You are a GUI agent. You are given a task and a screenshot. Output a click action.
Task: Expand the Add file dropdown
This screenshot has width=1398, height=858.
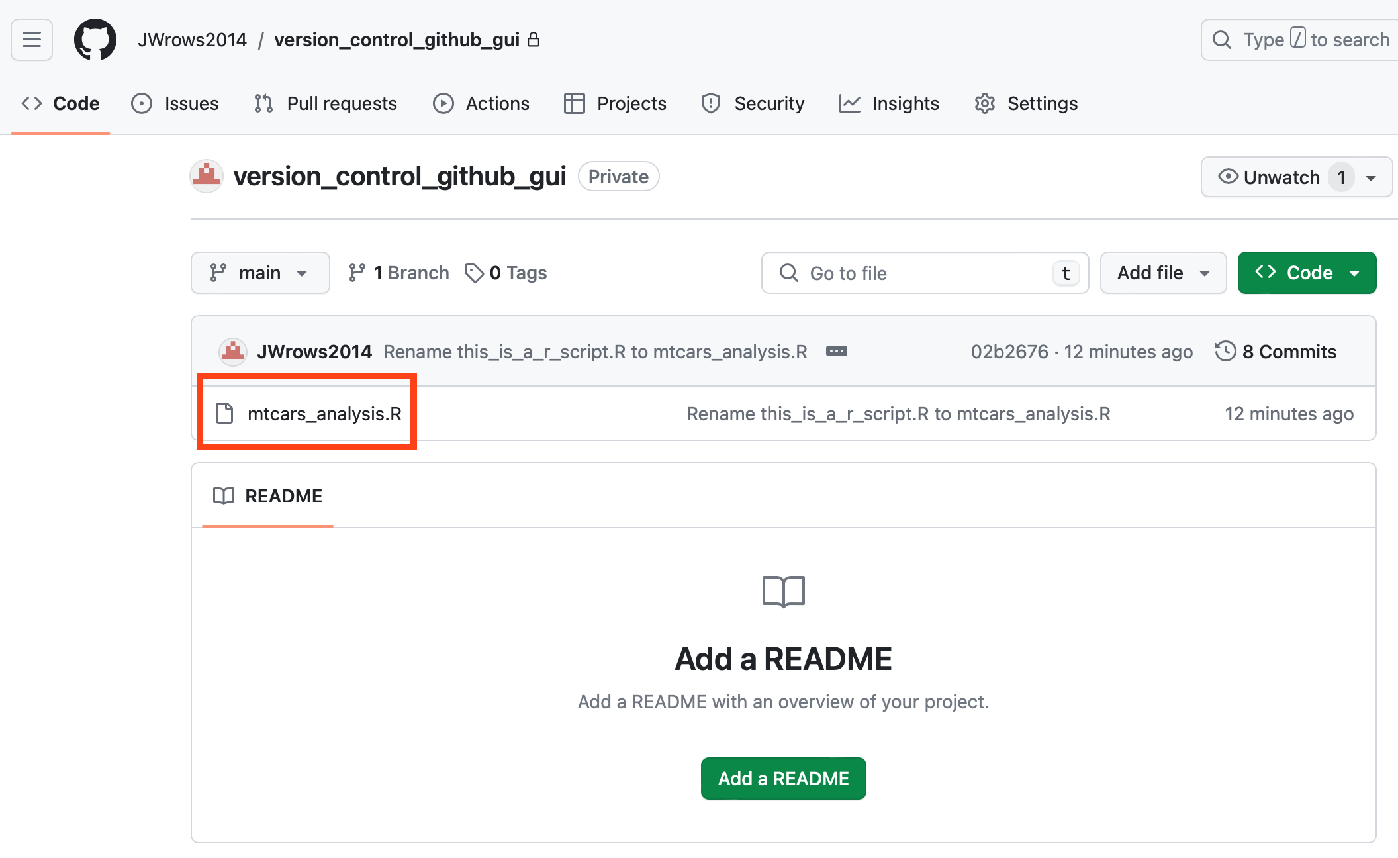click(x=1162, y=273)
